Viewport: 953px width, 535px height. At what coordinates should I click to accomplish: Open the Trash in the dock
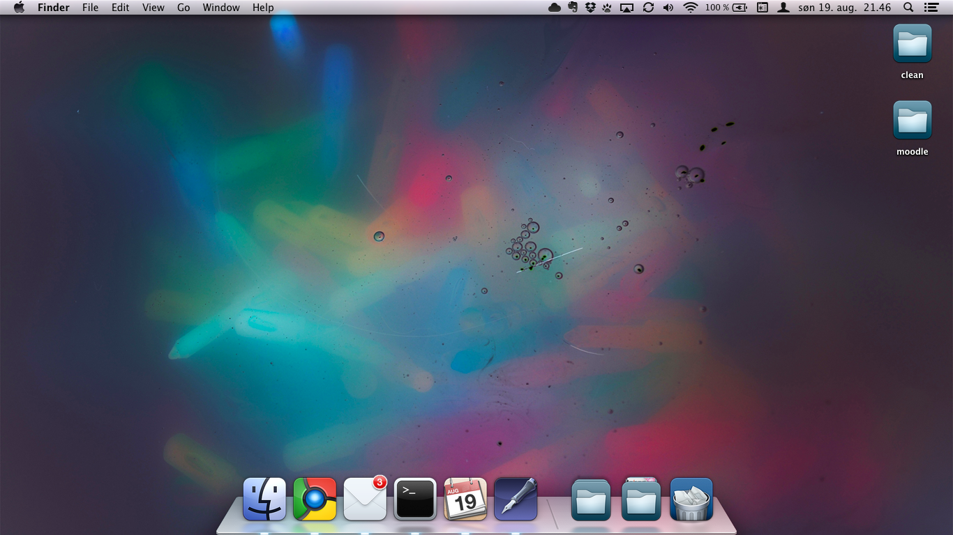pyautogui.click(x=691, y=499)
